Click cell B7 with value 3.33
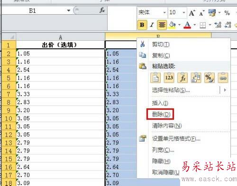The image size is (237, 186). click(x=121, y=94)
